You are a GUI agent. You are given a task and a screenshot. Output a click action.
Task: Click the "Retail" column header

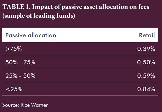pos(147,35)
